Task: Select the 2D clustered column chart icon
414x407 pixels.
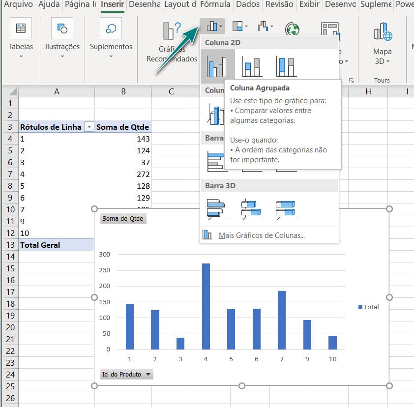Action: click(x=217, y=66)
